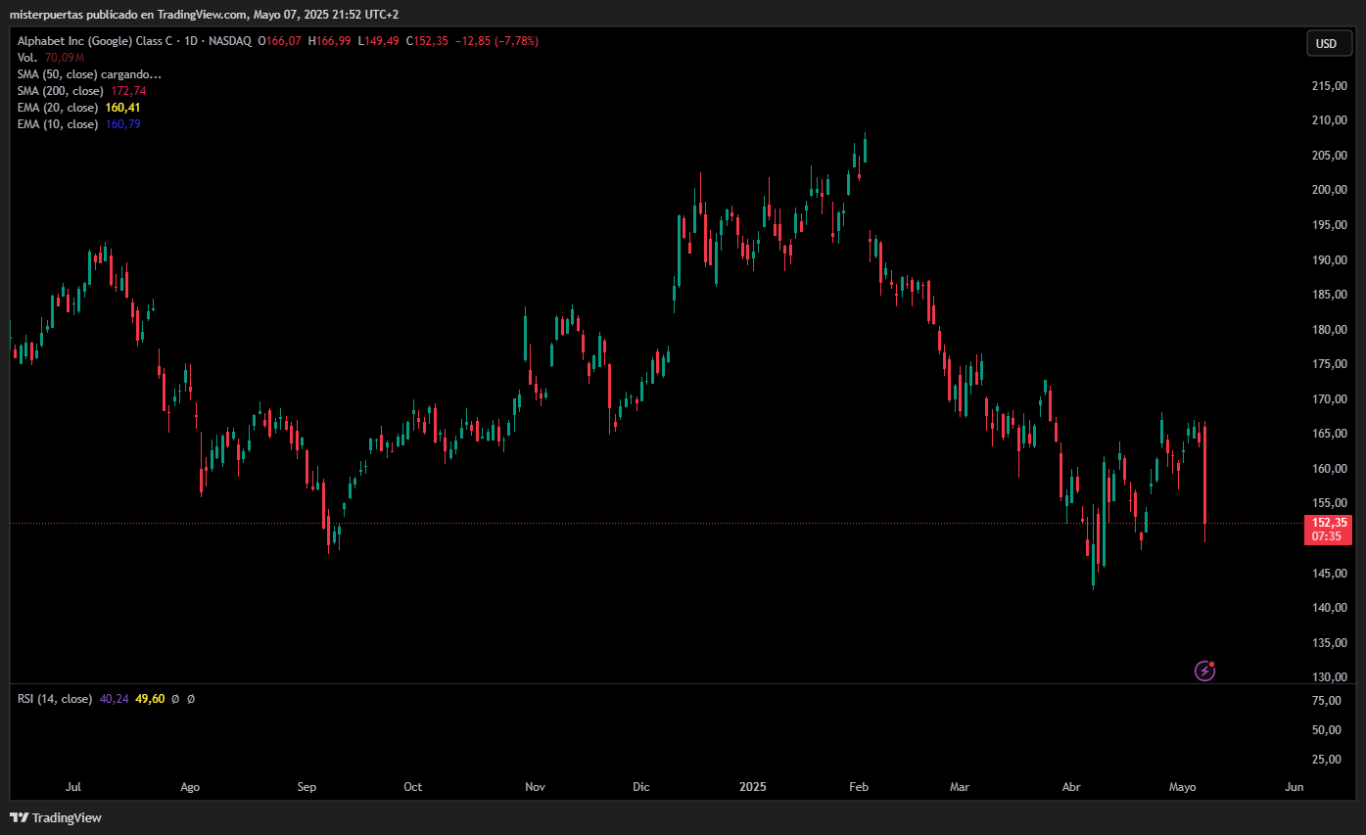1366x835 pixels.
Task: Select SMA (200, close) legend entry
Action: 61,91
